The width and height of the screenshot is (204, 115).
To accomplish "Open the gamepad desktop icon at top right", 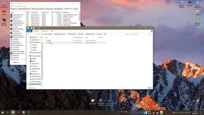I will click(190, 4).
